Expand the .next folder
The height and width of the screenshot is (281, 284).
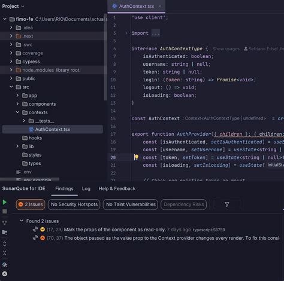click(11, 36)
